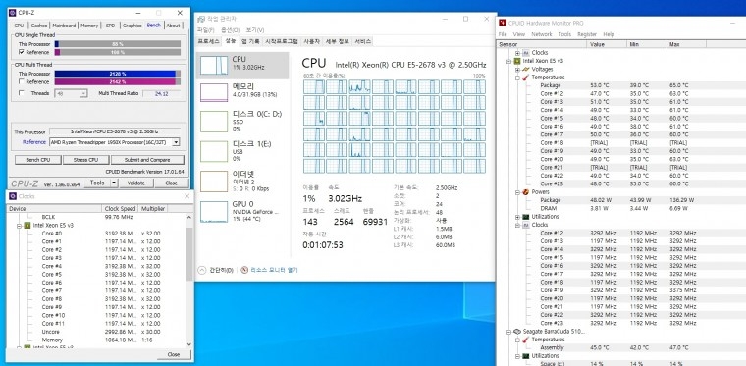
Task: Collapse the Intel Xeon E5 v3 node in Clocks window
Action: click(19, 225)
